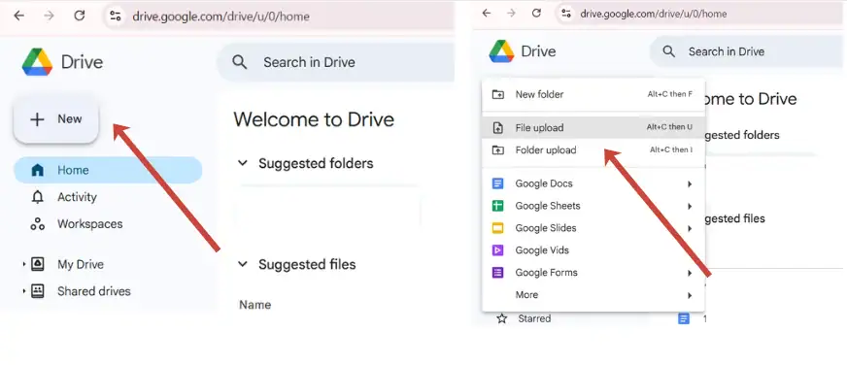Screen dimensions: 847x365
Task: Open site info icon in right address bar
Action: 566,14
